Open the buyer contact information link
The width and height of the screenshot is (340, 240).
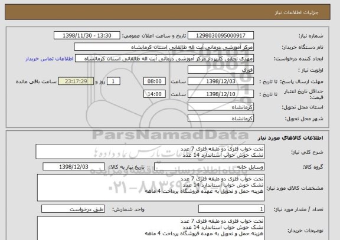tap(49, 59)
